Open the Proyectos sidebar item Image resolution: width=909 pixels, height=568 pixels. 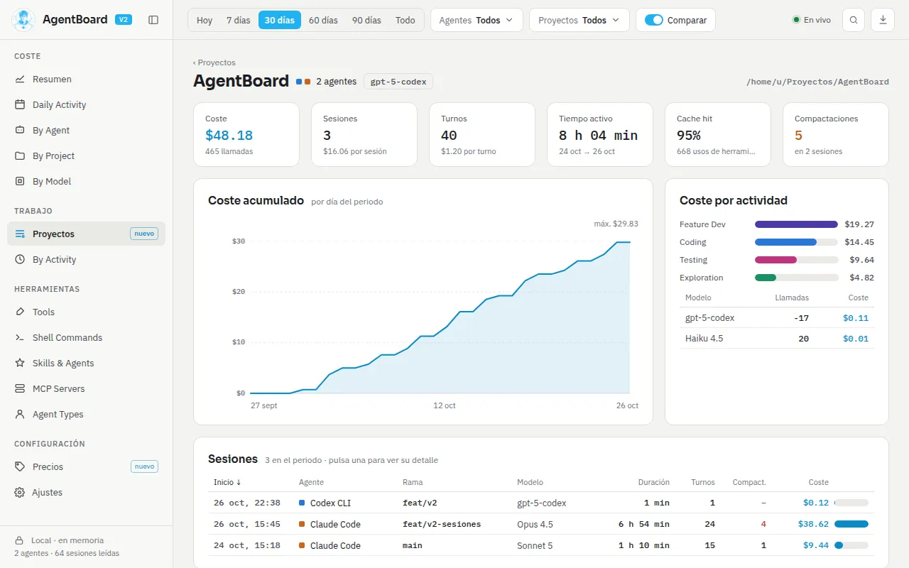86,234
